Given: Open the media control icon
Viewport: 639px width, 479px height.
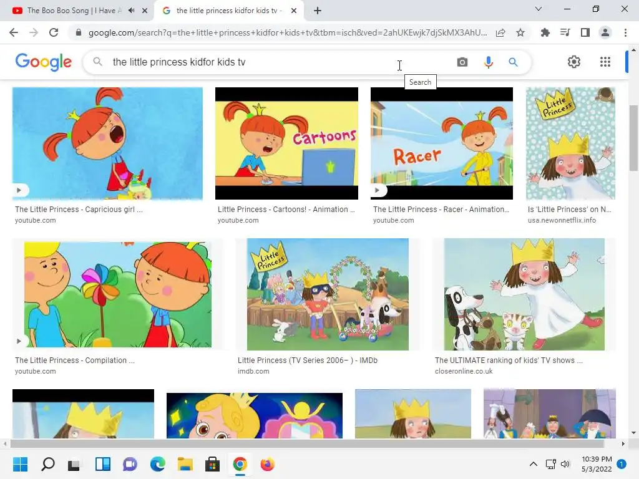Looking at the screenshot, I should 565,32.
